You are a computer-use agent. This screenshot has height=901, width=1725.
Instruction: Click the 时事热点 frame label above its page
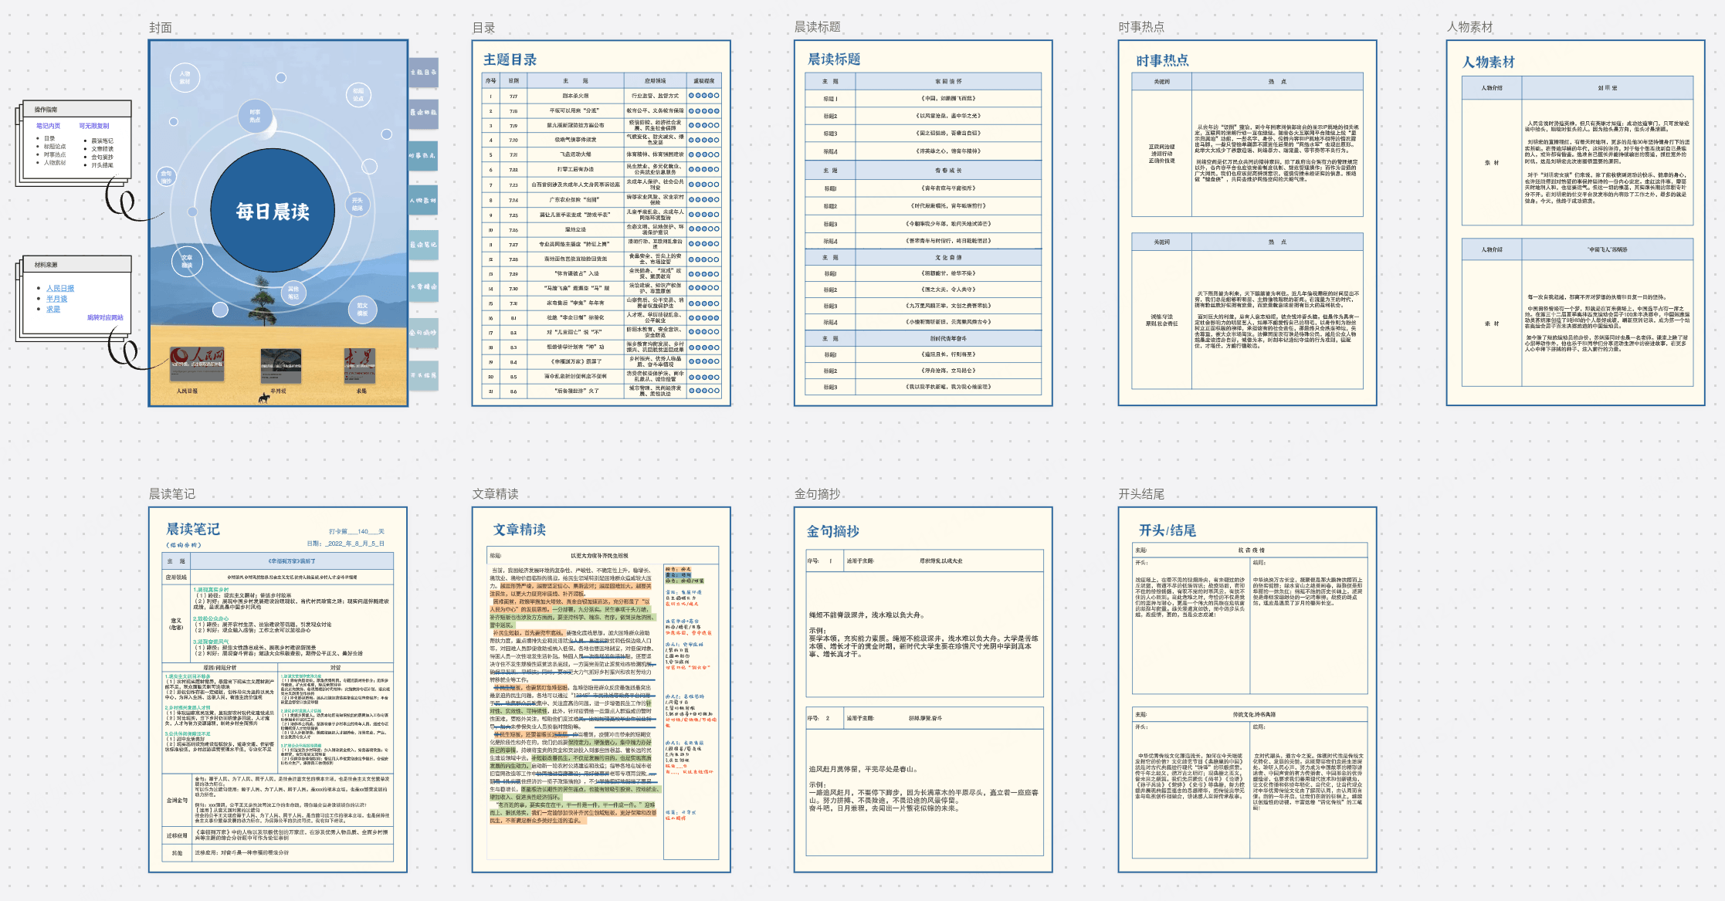click(1142, 27)
